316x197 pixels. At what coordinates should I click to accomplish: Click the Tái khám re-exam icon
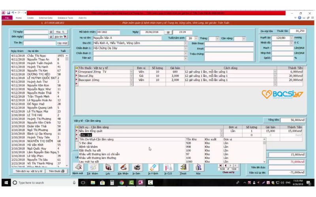pyautogui.click(x=93, y=167)
